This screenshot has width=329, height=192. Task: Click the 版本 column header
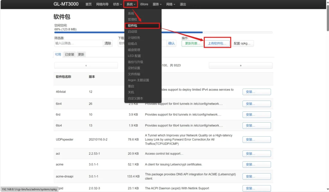click(x=92, y=77)
